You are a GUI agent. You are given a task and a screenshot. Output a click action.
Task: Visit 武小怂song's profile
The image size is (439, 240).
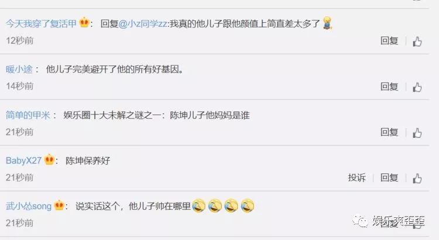coord(29,206)
